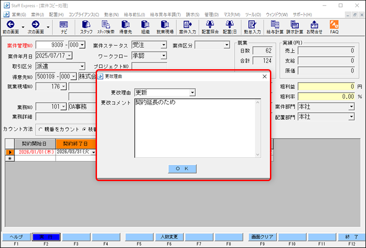Viewport: 366px width, 248px height.
Task: Click the 更改理由 dialog title icon
Action: (100, 76)
